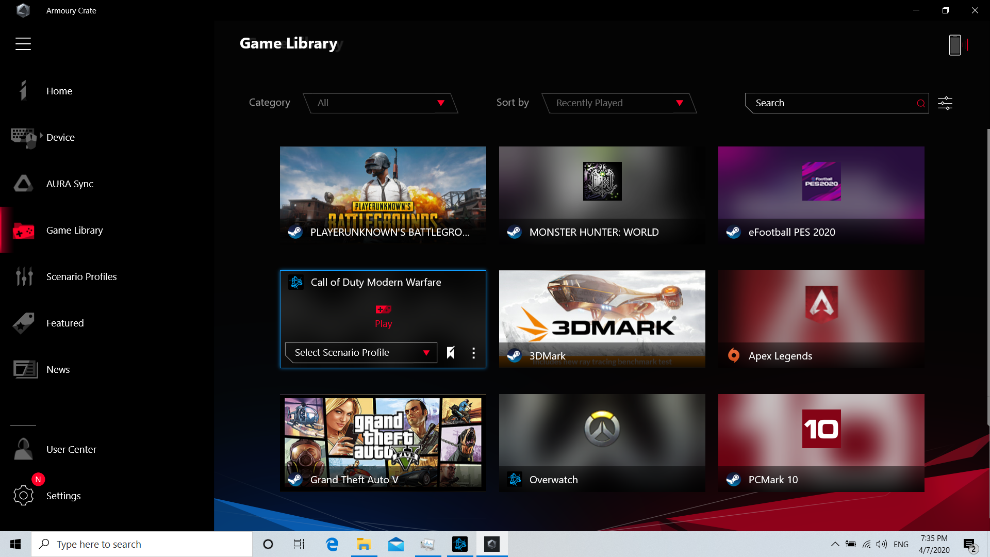Screen dimensions: 990x557
Task: Click the Steam icon on PCMark 10
Action: click(x=733, y=479)
